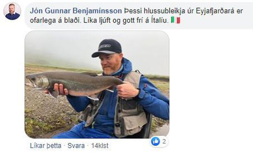The image size is (253, 153).
Task: Open Jón Gunnar's profile picture avatar
Action: click(x=12, y=11)
